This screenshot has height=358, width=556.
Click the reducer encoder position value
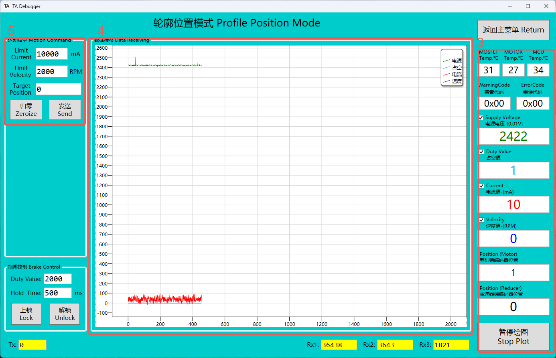(x=513, y=307)
